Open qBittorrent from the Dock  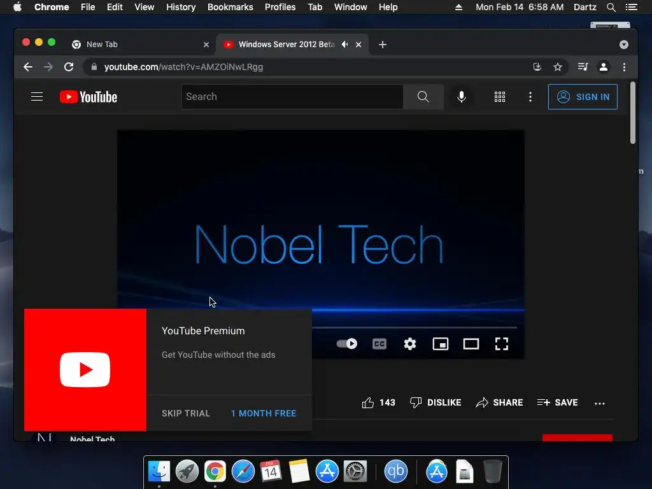pos(395,472)
